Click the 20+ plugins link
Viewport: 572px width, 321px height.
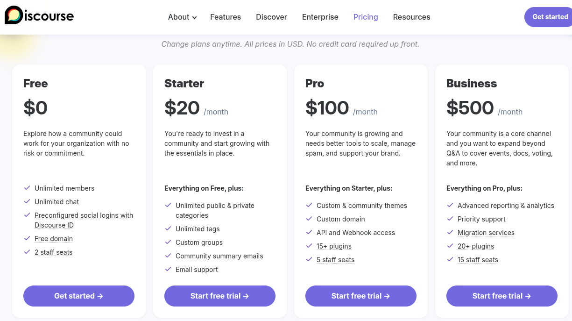476,246
